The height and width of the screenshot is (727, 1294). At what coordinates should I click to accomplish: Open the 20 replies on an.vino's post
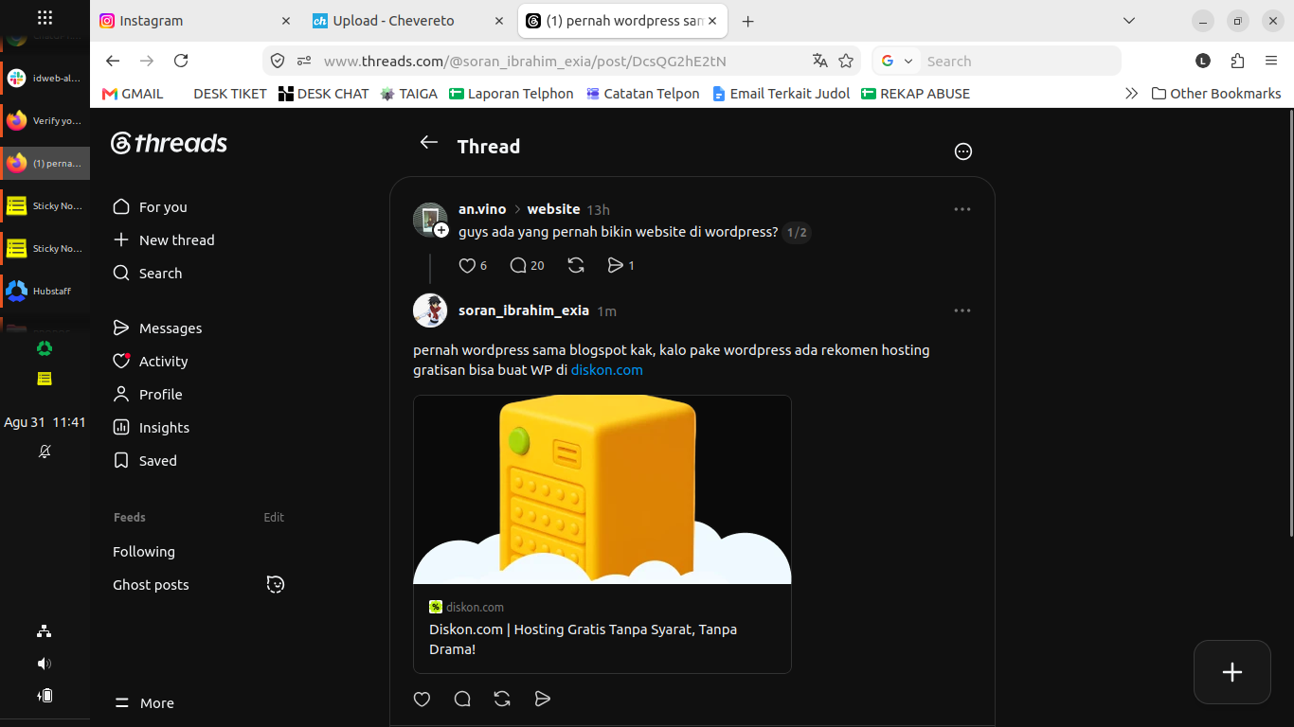[x=527, y=266]
